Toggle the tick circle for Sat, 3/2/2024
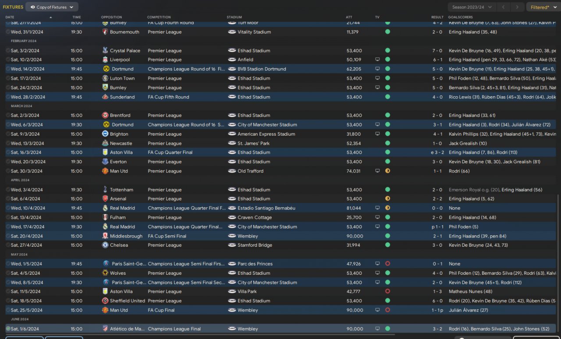Screen dimensions: 561x339 [x=8, y=50]
